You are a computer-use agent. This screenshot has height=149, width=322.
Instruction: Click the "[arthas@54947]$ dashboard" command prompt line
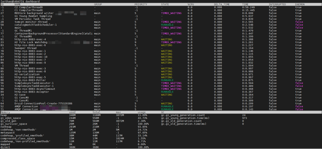[x=20, y=1]
